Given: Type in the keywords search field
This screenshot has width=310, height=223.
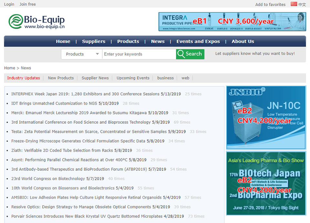Looking at the screenshot, I should click(x=139, y=54).
